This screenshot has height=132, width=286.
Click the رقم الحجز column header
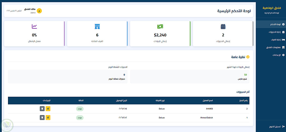[x=243, y=101]
